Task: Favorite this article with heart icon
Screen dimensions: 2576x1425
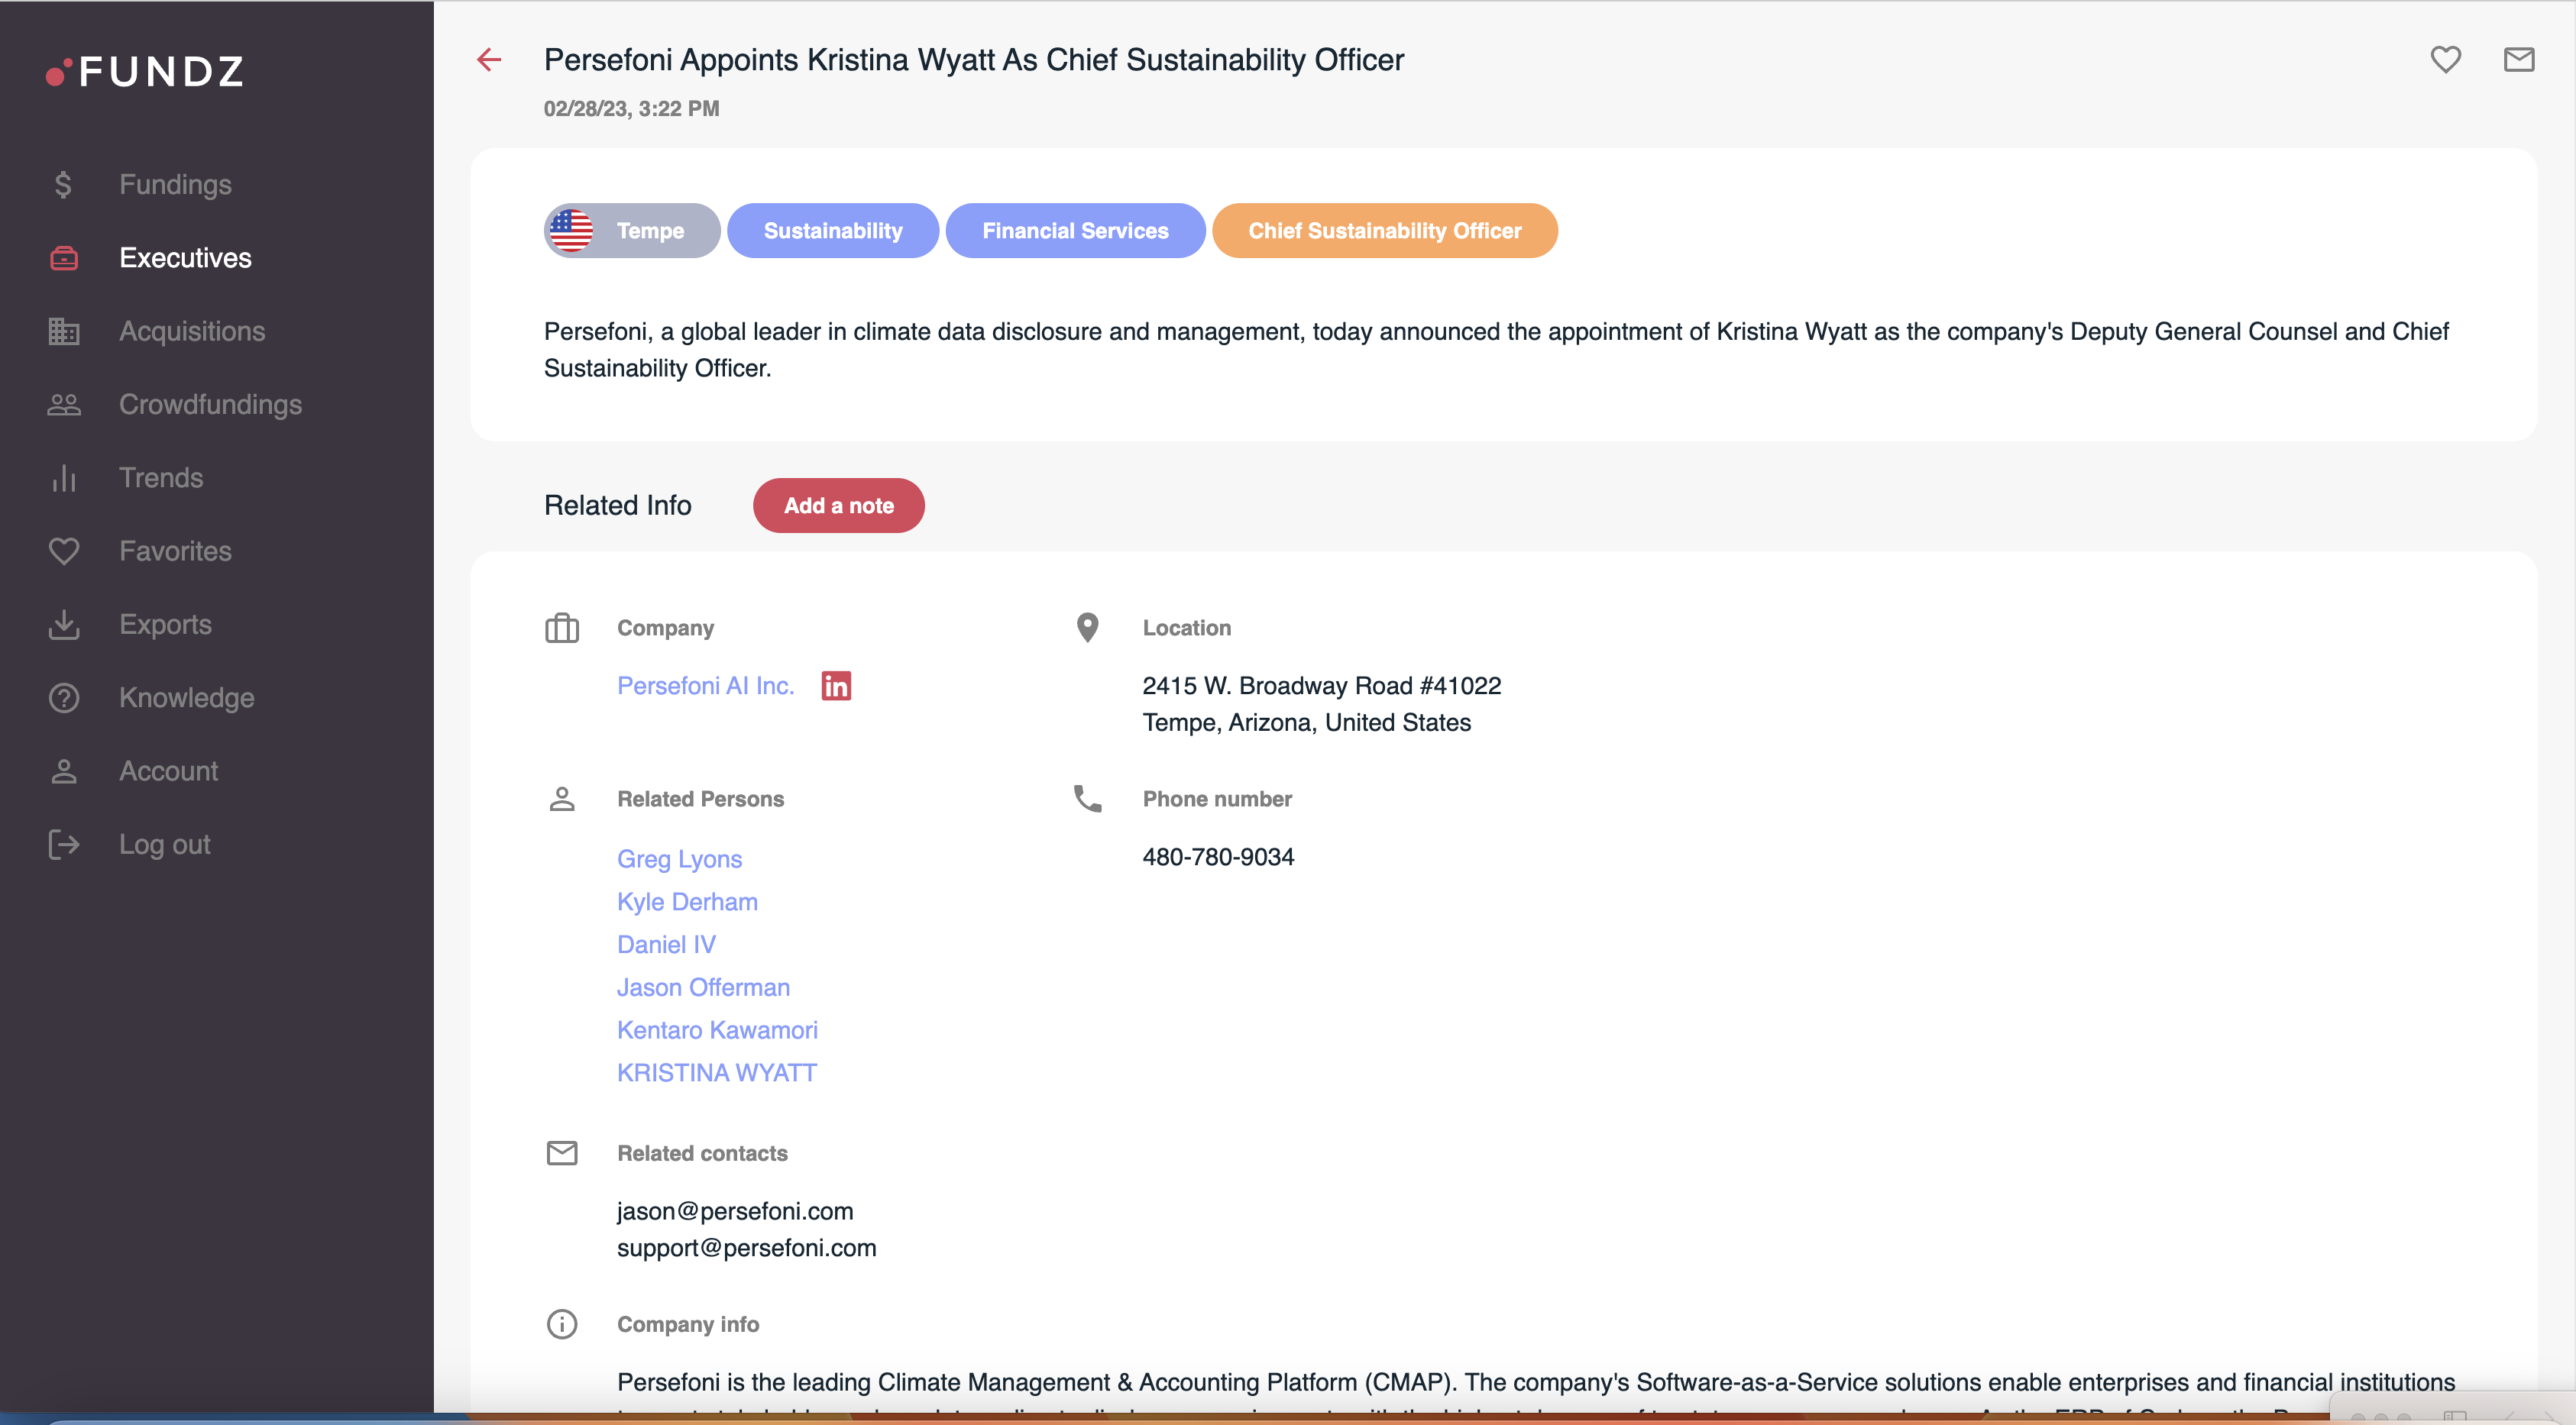Action: (2445, 60)
